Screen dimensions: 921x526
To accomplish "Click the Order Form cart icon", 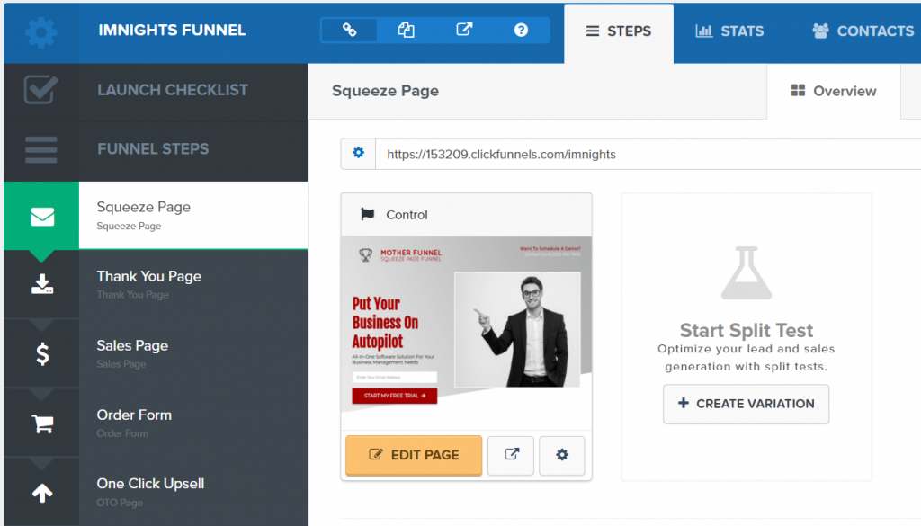I will tap(42, 423).
